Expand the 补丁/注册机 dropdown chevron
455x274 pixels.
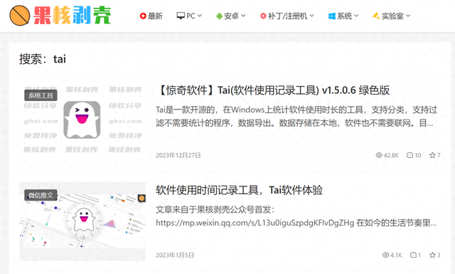[311, 16]
